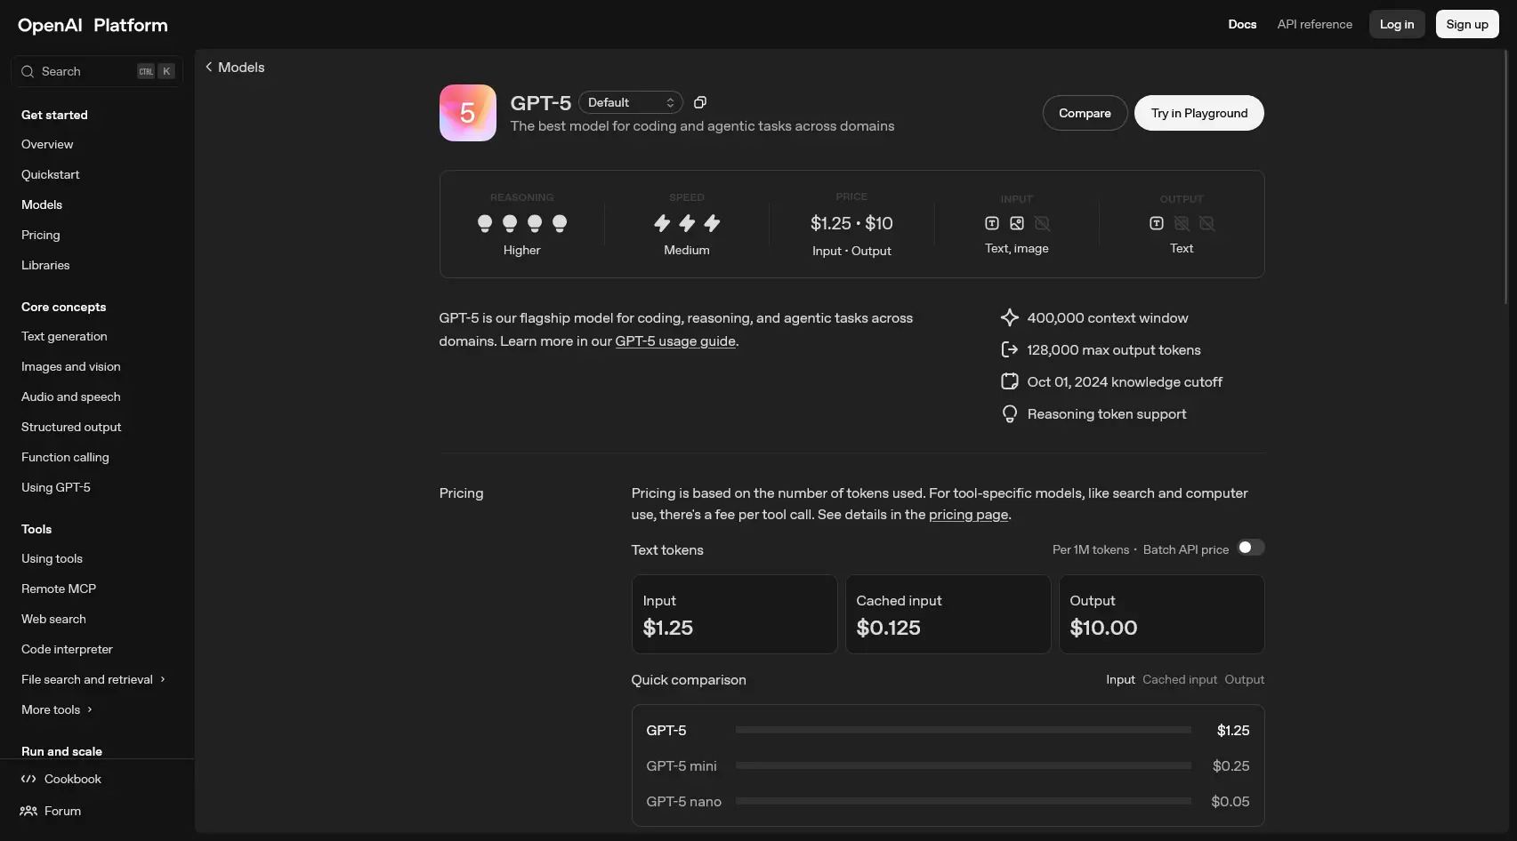This screenshot has width=1517, height=841.
Task: Switch to API reference
Action: click(x=1314, y=24)
